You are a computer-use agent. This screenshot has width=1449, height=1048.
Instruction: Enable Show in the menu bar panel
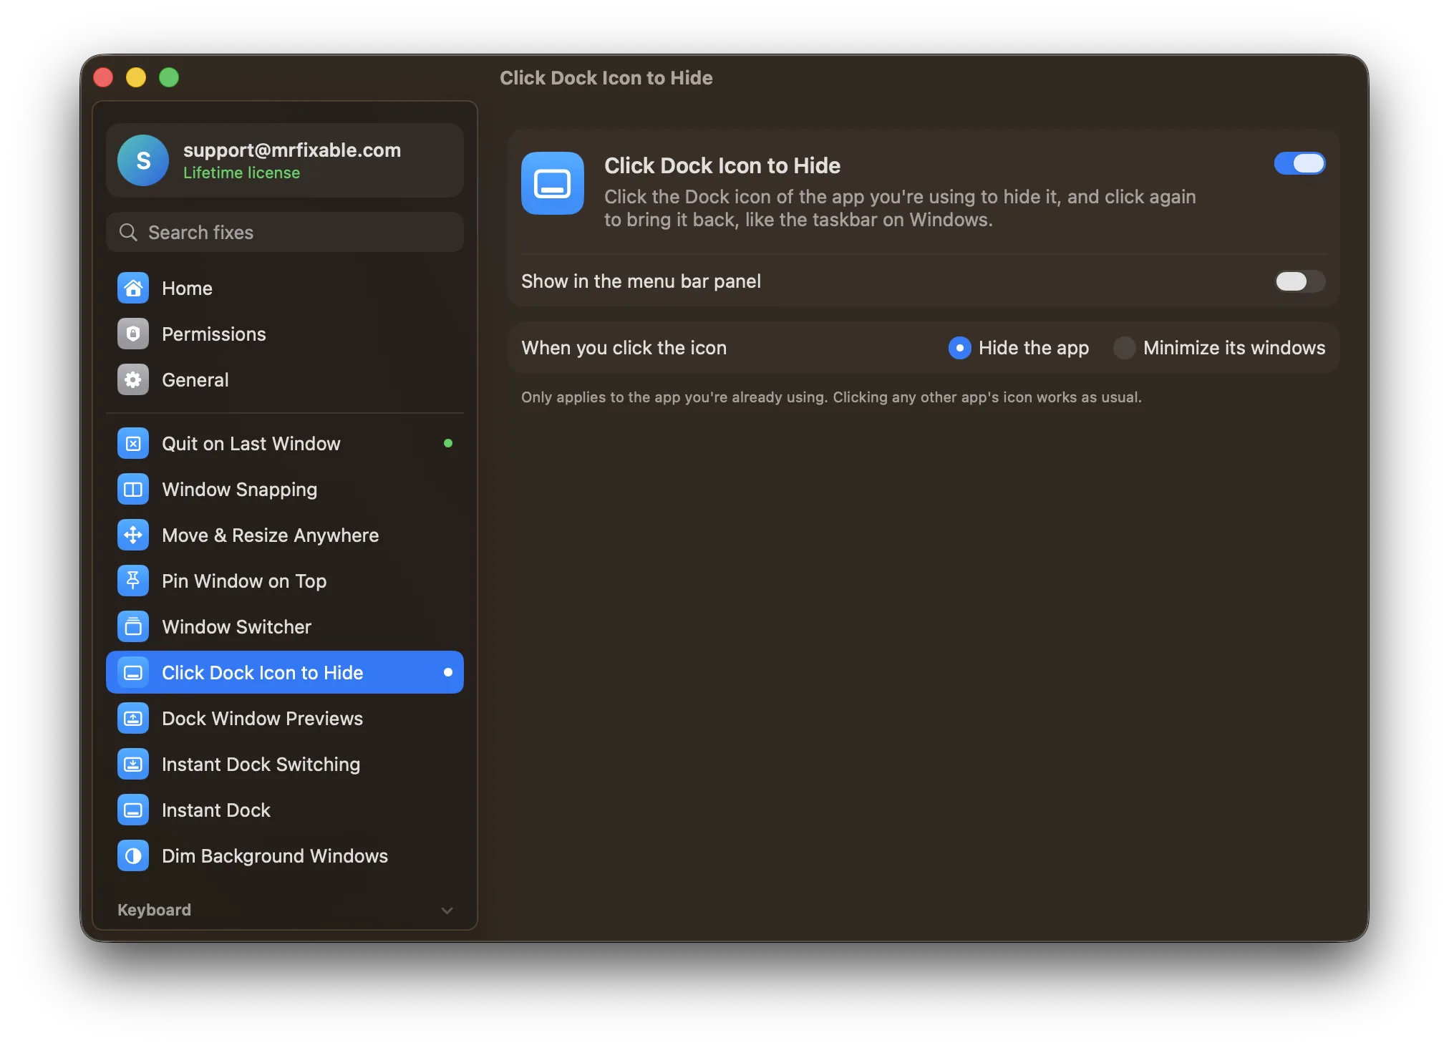click(1299, 281)
